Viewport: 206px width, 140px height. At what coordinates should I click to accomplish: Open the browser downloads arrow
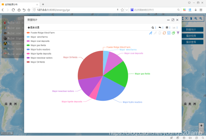click(x=196, y=10)
